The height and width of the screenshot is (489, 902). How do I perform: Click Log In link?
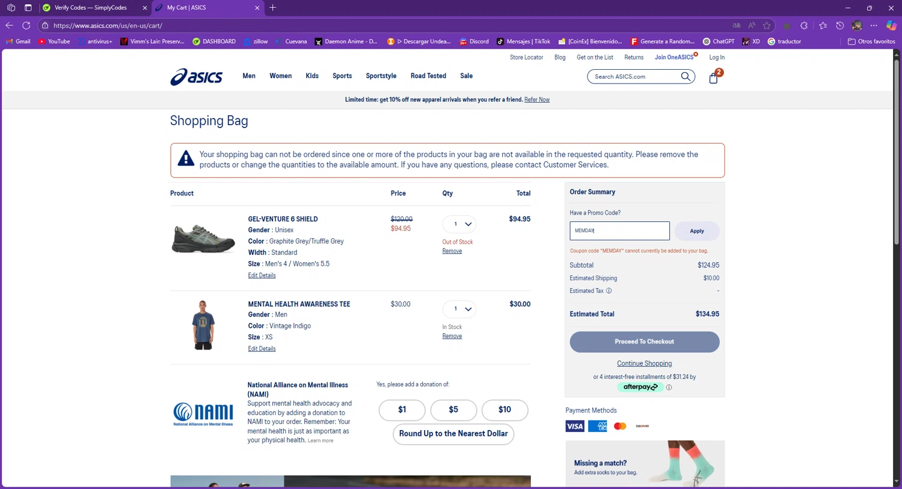717,57
